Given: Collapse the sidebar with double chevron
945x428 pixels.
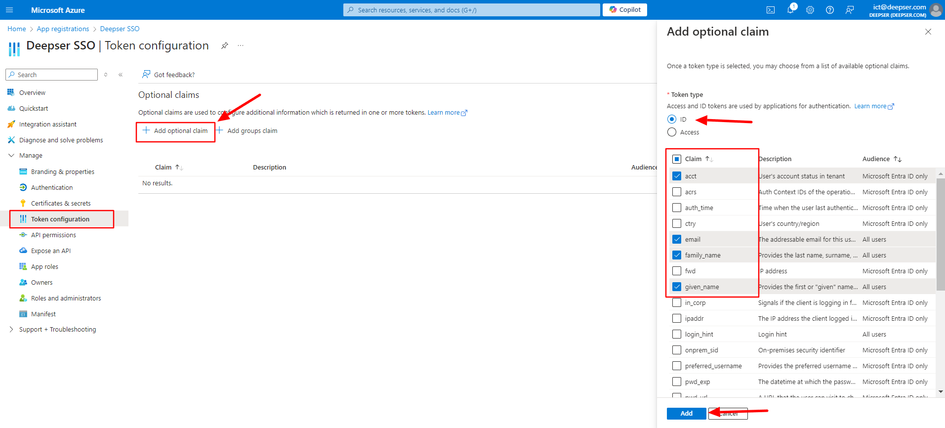Looking at the screenshot, I should click(121, 75).
